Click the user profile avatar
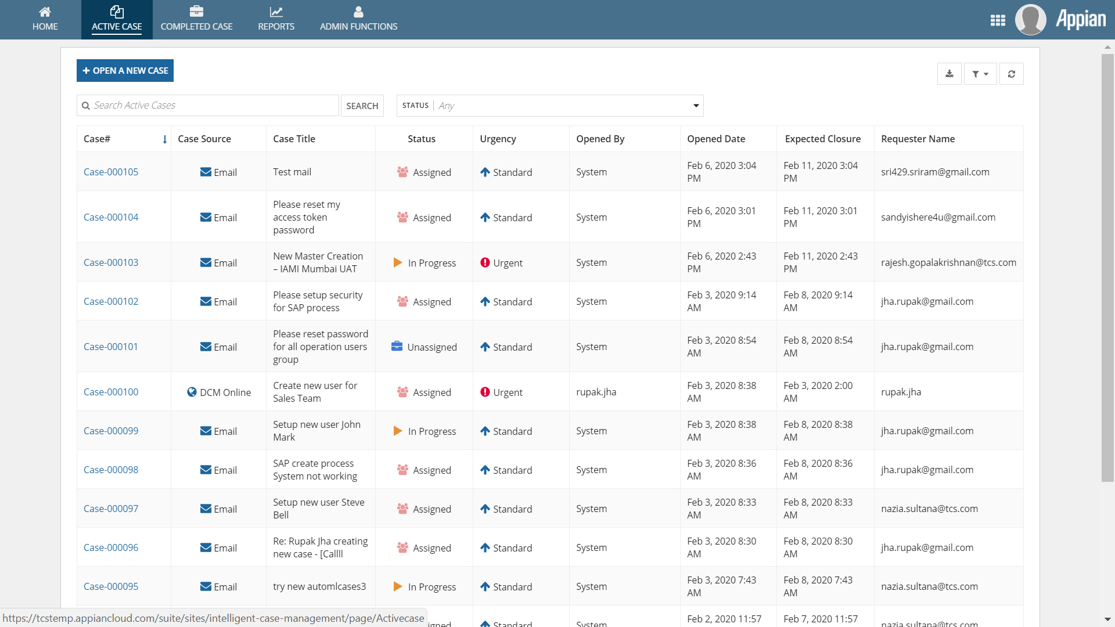This screenshot has height=627, width=1115. point(1030,20)
